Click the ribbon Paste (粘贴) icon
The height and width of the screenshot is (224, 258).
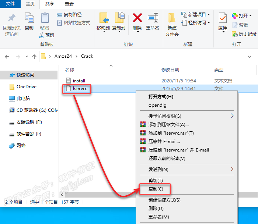(x=45, y=18)
